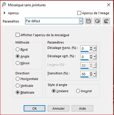Click inside the Décalage horiz. value field
The image size is (114, 115).
pos(85,49)
